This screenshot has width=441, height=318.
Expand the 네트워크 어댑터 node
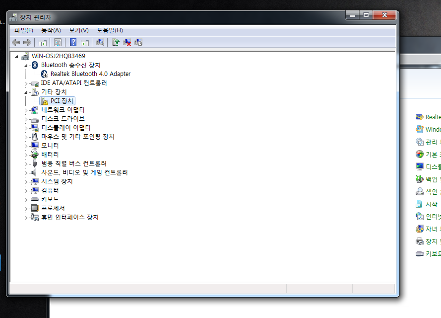(x=26, y=110)
